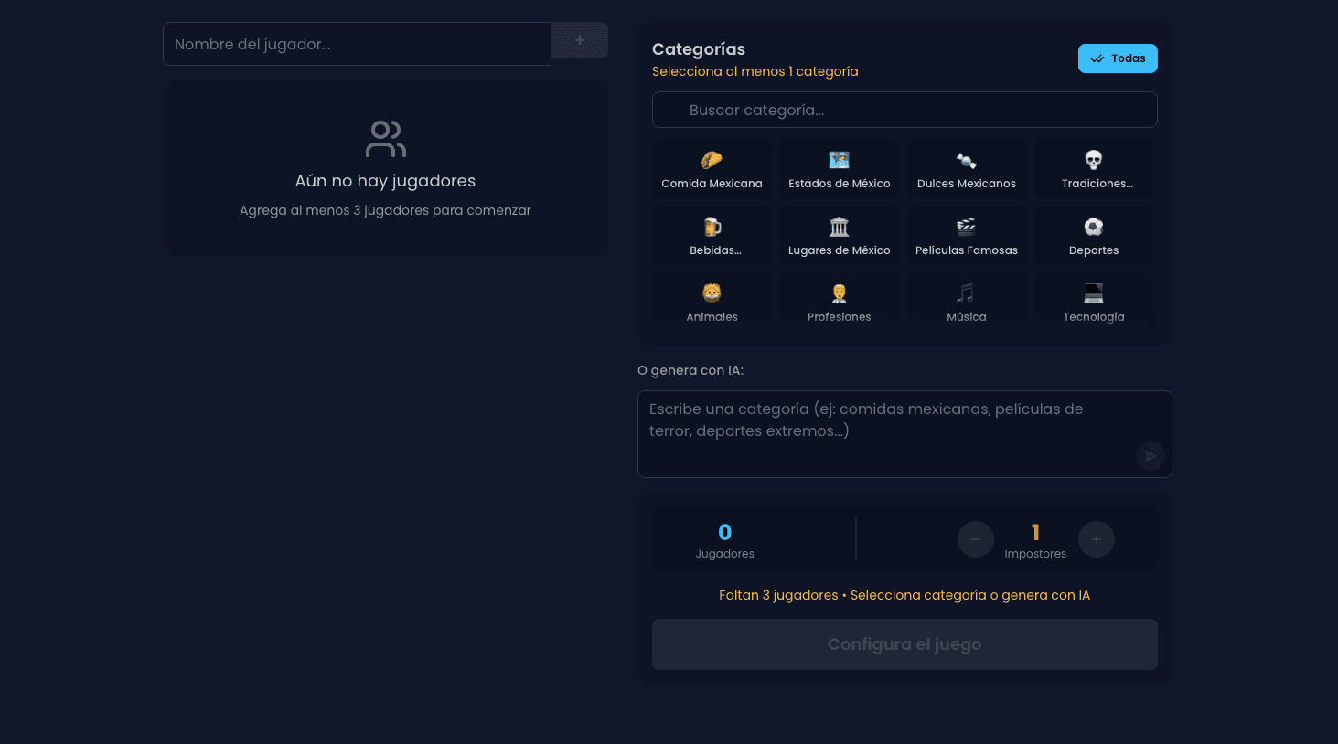The image size is (1338, 744).
Task: Choose the Tradiciones skull category
Action: click(1094, 170)
